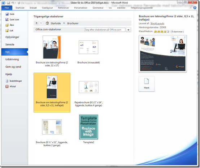Click the Luk folder icon
Viewport: 200px width, 168px height.
click(x=7, y=30)
